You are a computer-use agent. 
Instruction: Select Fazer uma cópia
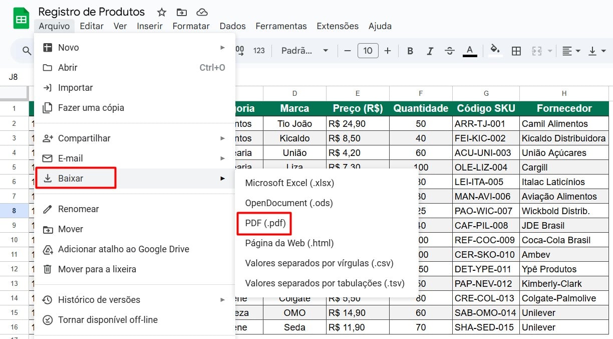[135, 108]
